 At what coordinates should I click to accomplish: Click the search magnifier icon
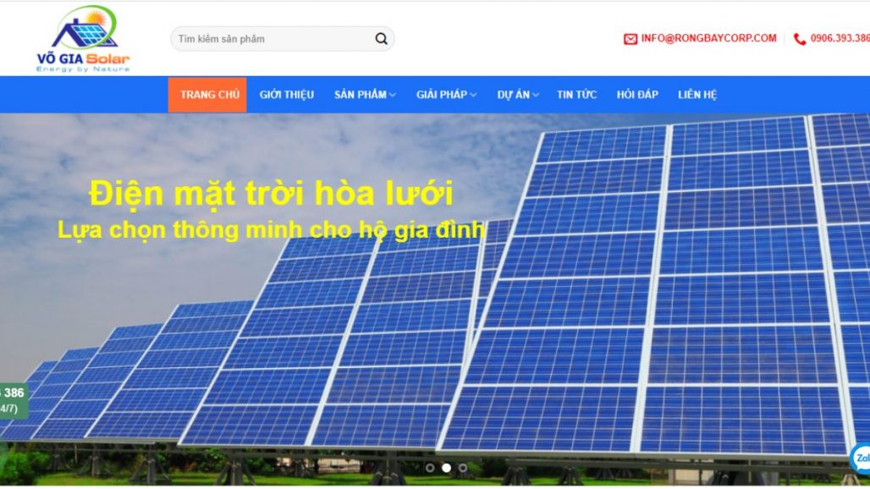click(x=381, y=39)
